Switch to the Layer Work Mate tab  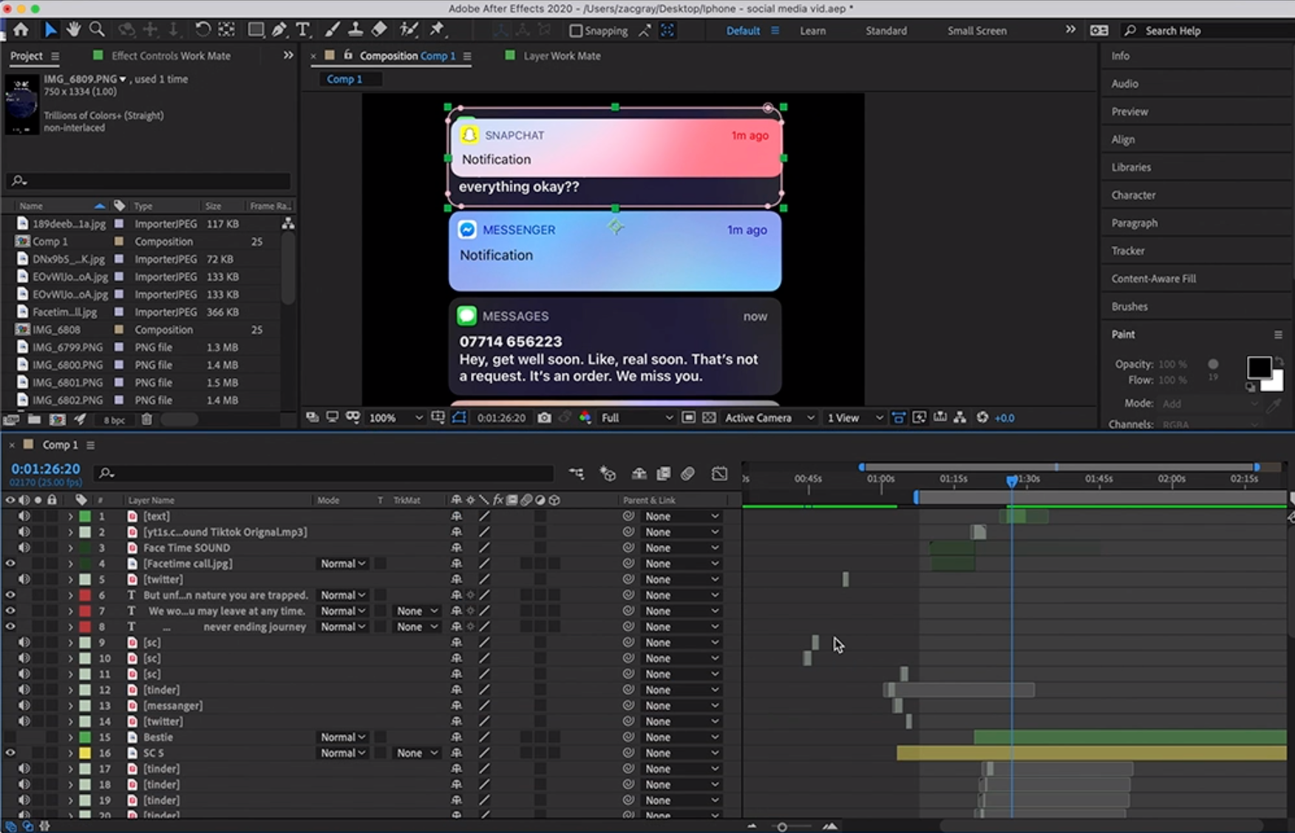click(561, 56)
